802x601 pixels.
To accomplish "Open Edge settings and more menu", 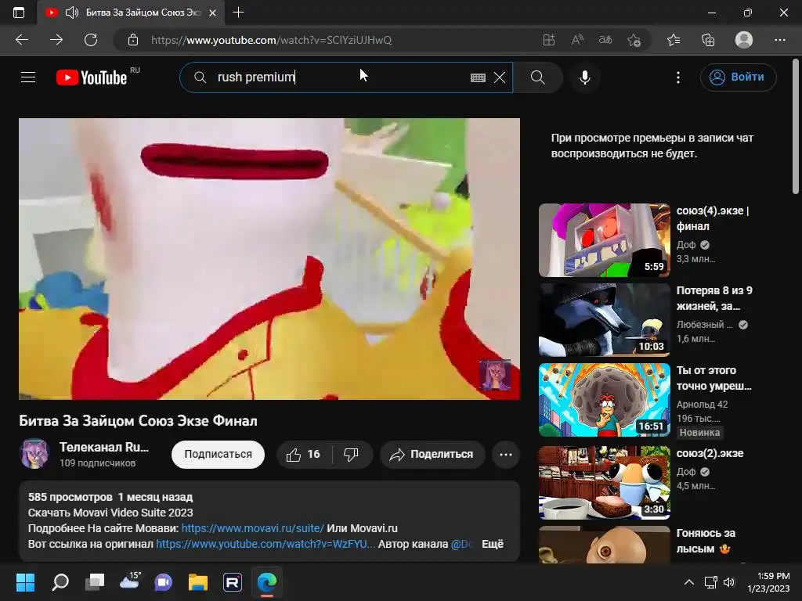I will point(779,40).
